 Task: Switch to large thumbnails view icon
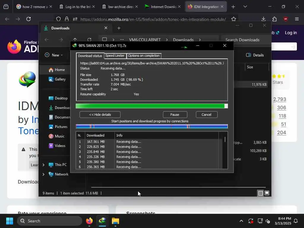pyautogui.click(x=267, y=193)
